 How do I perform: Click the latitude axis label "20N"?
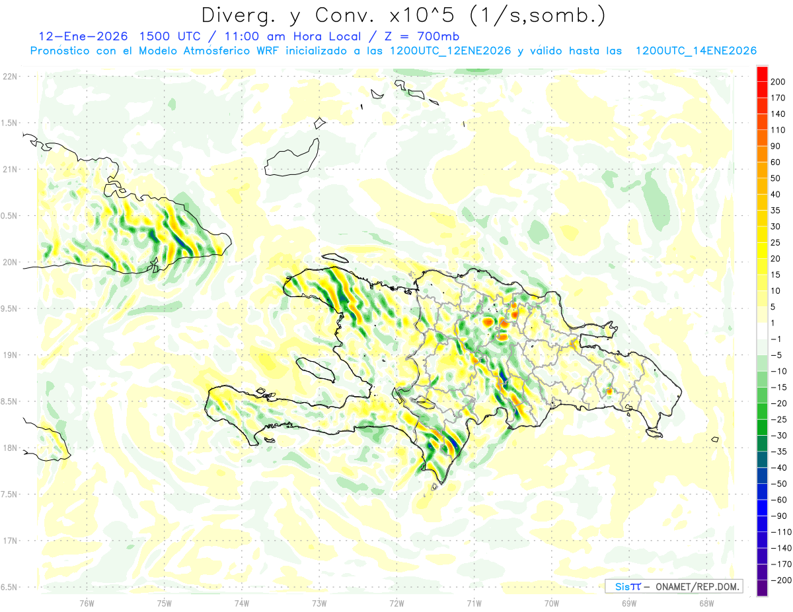10,262
